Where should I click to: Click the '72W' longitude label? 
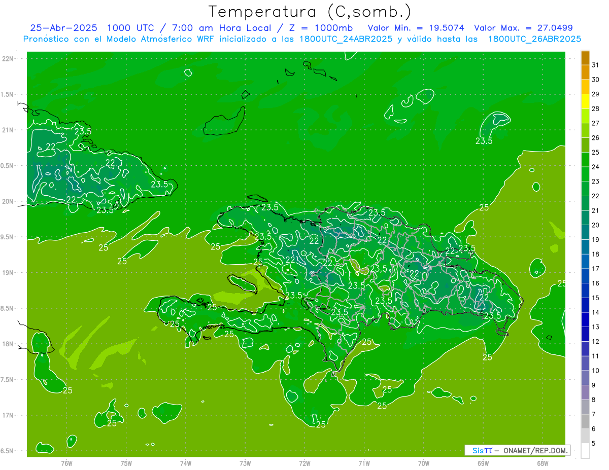[x=304, y=464]
